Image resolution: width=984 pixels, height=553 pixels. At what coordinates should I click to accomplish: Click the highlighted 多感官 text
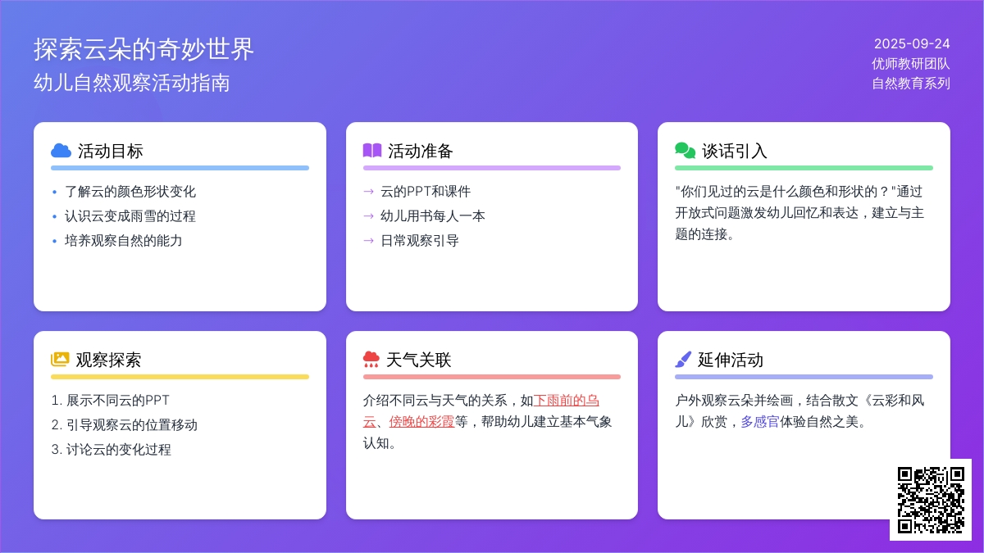point(759,422)
